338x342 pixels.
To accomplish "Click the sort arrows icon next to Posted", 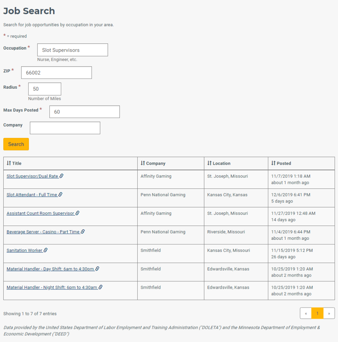I will click(x=273, y=163).
